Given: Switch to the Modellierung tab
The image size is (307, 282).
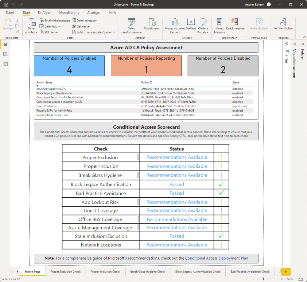Looking at the screenshot, I should (69, 13).
